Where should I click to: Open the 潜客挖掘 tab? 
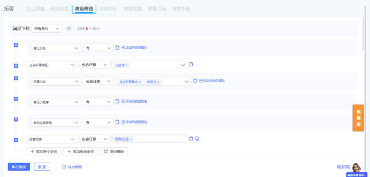(133, 9)
